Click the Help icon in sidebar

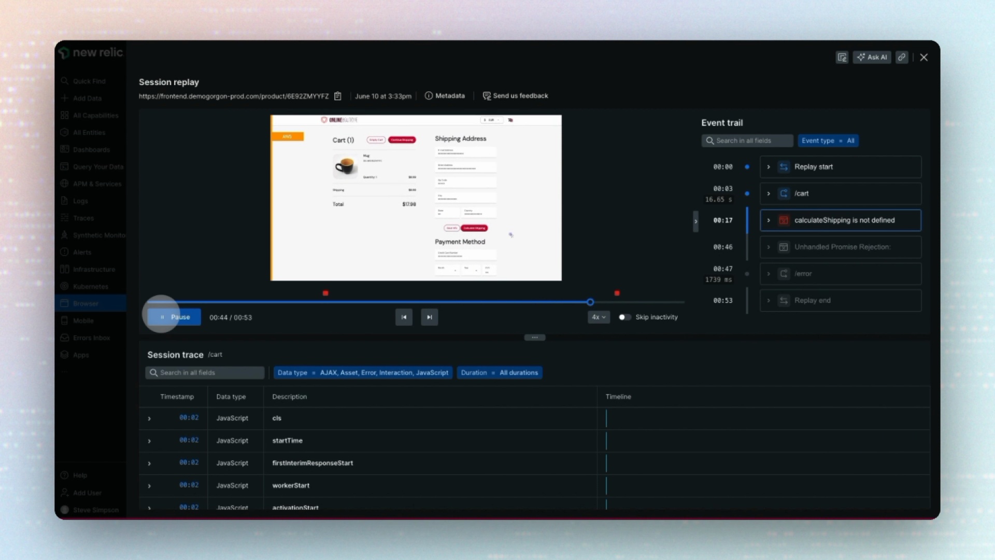pos(64,475)
